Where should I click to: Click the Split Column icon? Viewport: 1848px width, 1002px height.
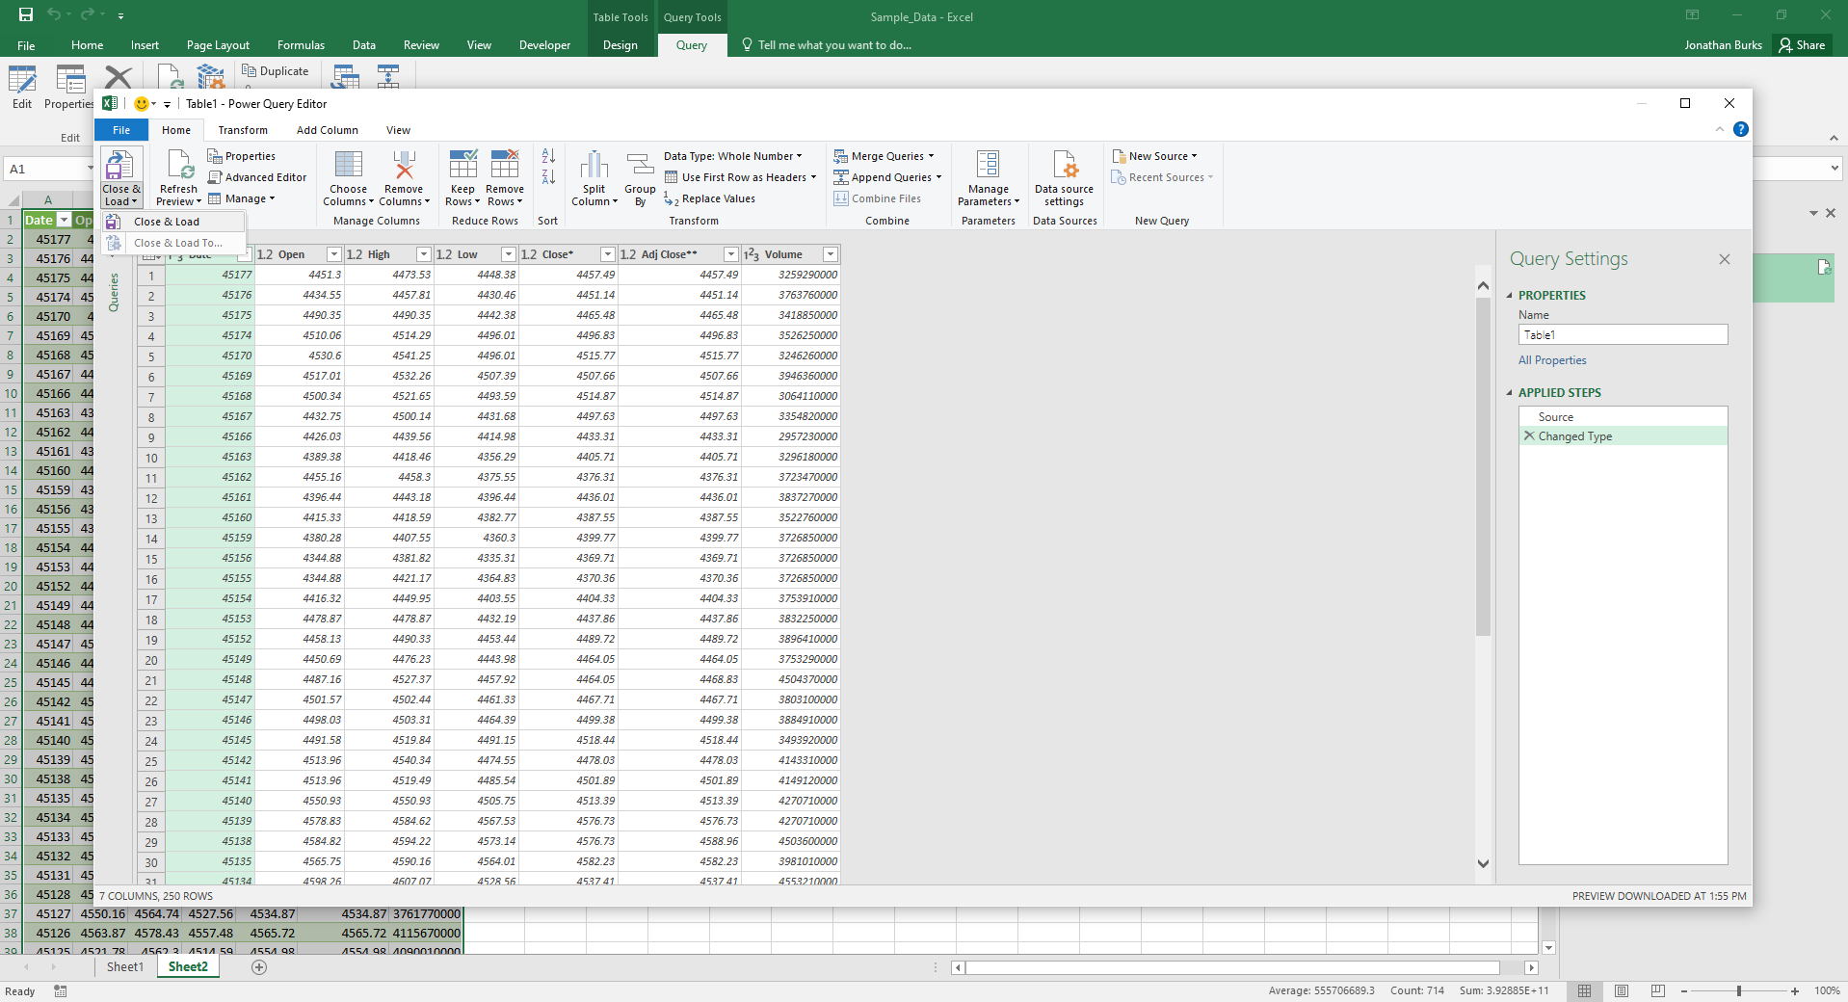click(x=594, y=165)
